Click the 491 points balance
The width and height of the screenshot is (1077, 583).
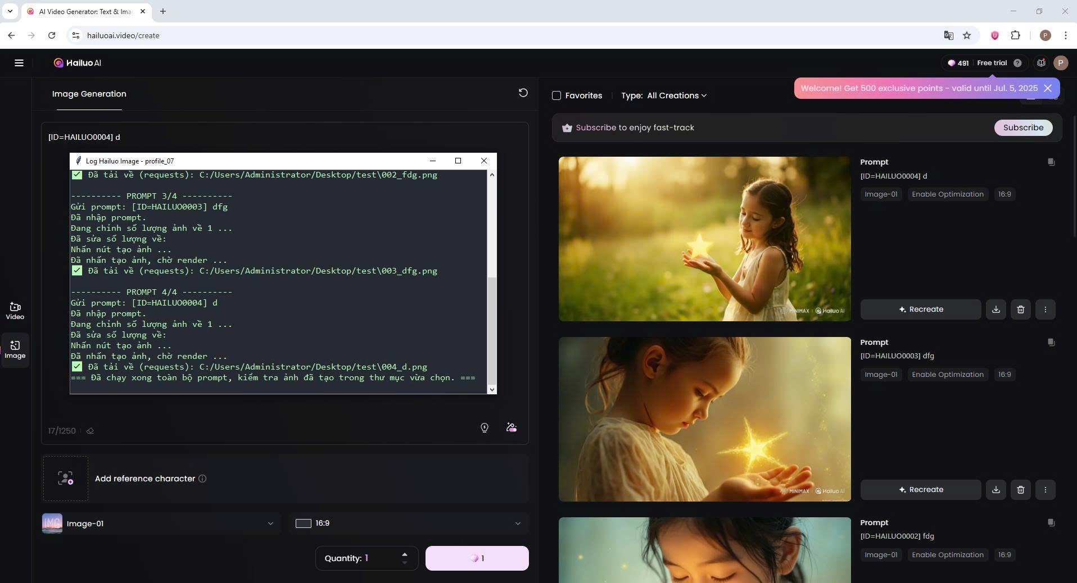(958, 63)
